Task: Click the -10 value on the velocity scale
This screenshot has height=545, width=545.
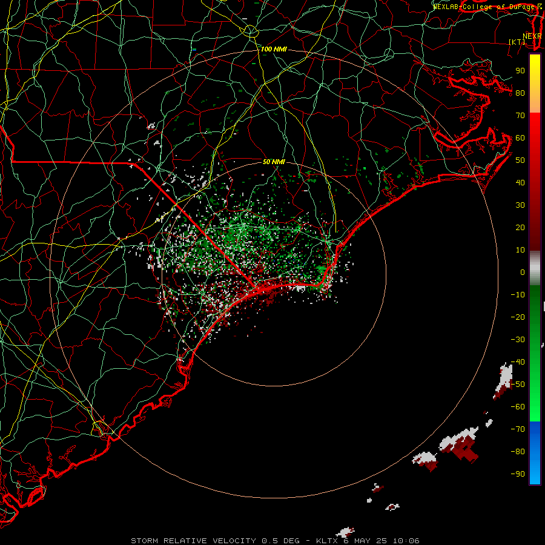Action: pyautogui.click(x=518, y=295)
